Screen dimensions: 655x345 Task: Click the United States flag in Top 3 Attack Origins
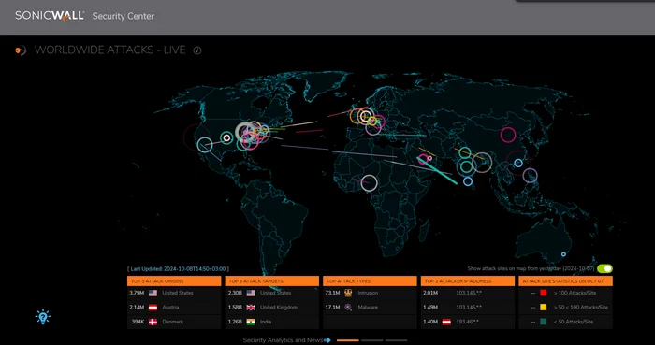(x=153, y=293)
